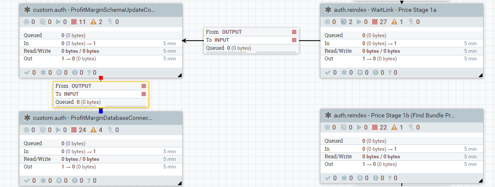Click the up-to-date checkmark in ProfitMarginDatabaseConnec footer
The height and width of the screenshot is (187, 495).
coord(27,181)
